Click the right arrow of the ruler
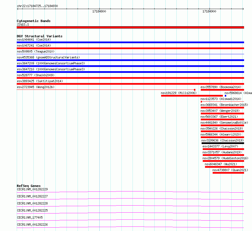 [243, 9]
